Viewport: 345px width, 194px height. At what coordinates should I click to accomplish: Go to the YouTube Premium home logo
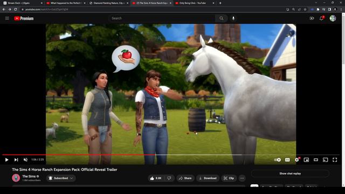(x=24, y=18)
